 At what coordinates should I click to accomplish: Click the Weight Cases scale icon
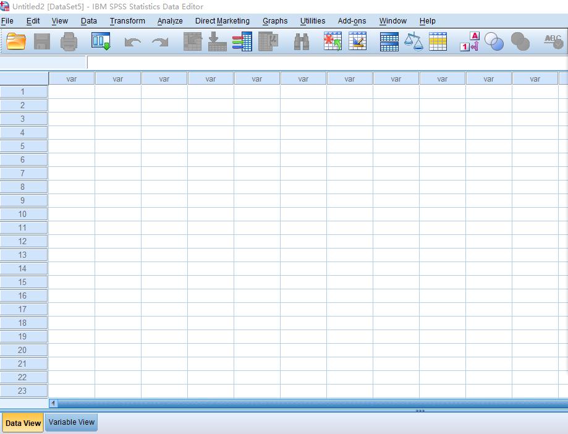click(413, 42)
